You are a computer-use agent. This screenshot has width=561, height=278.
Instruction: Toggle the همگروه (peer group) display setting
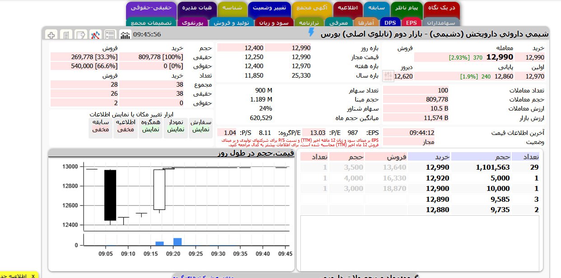(x=151, y=126)
